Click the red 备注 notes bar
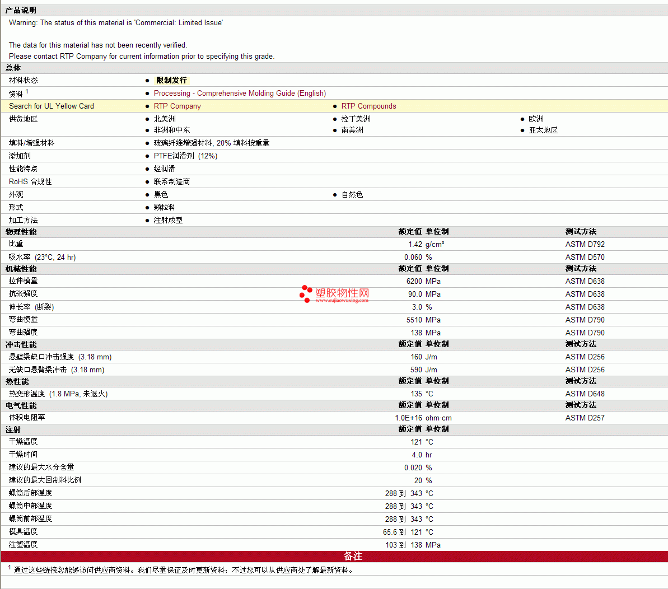668x589 pixels. (334, 556)
